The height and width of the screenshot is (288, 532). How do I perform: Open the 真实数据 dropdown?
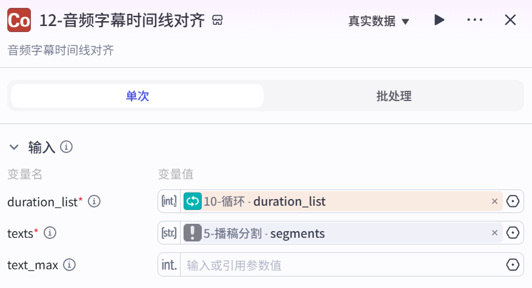[x=379, y=21]
